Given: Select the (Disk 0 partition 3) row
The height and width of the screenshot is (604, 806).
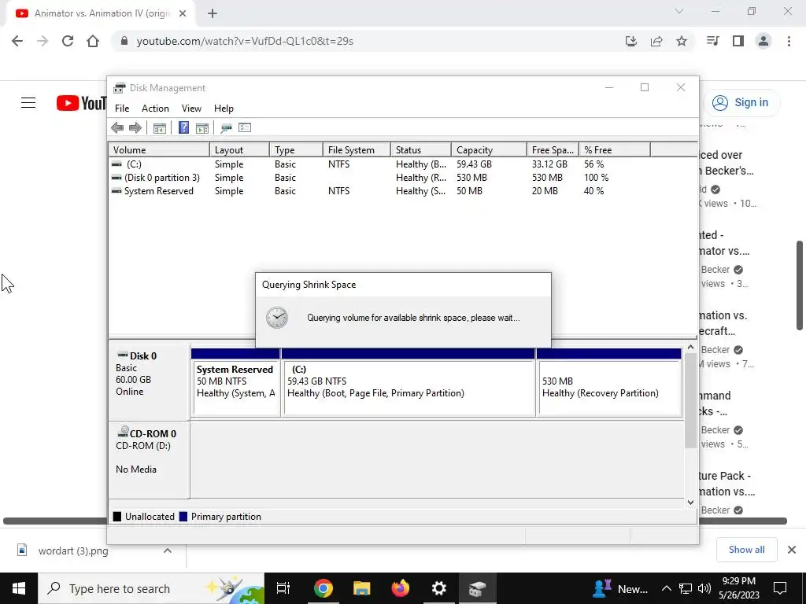Looking at the screenshot, I should [403, 178].
